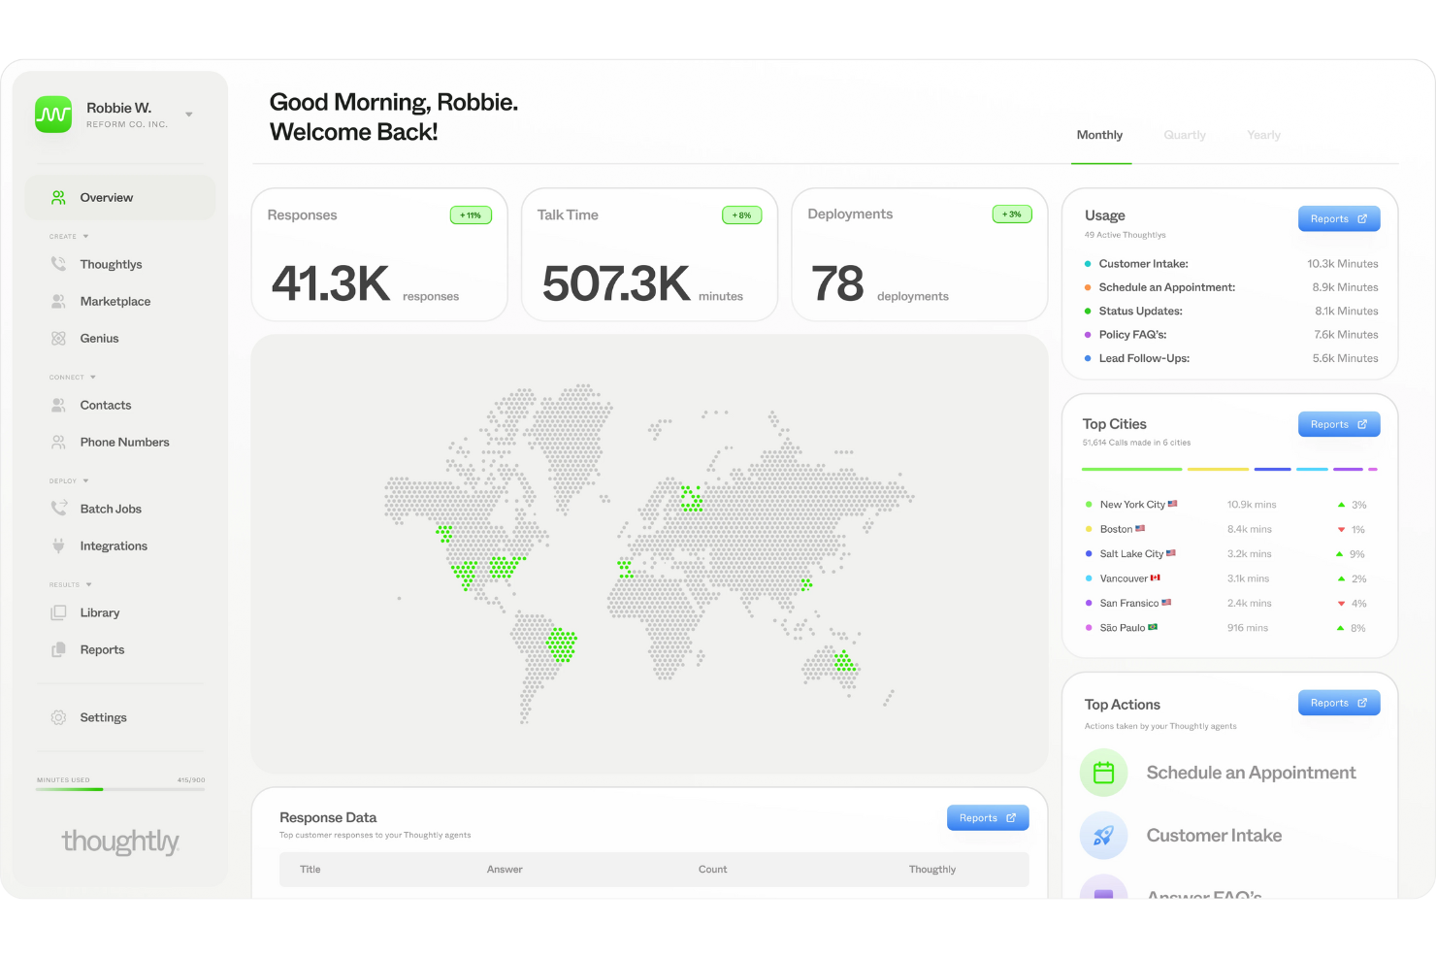Open Reports from the Top Cities card

tap(1339, 424)
